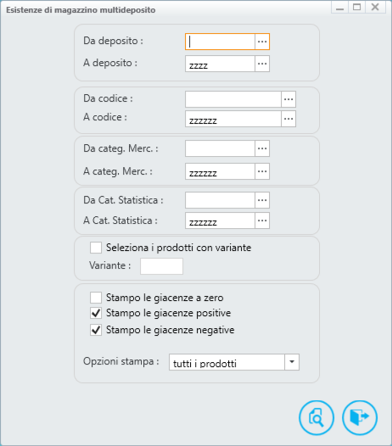Maximize the Esistenze di magazzino window
392x446 pixels.
pyautogui.click(x=357, y=7)
